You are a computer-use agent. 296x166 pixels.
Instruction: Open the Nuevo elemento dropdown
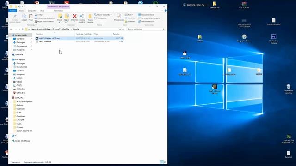coord(103,15)
